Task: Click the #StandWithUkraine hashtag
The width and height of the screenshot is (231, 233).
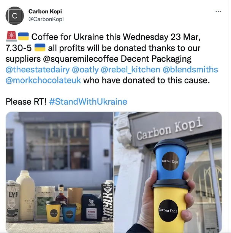Action: (x=88, y=102)
